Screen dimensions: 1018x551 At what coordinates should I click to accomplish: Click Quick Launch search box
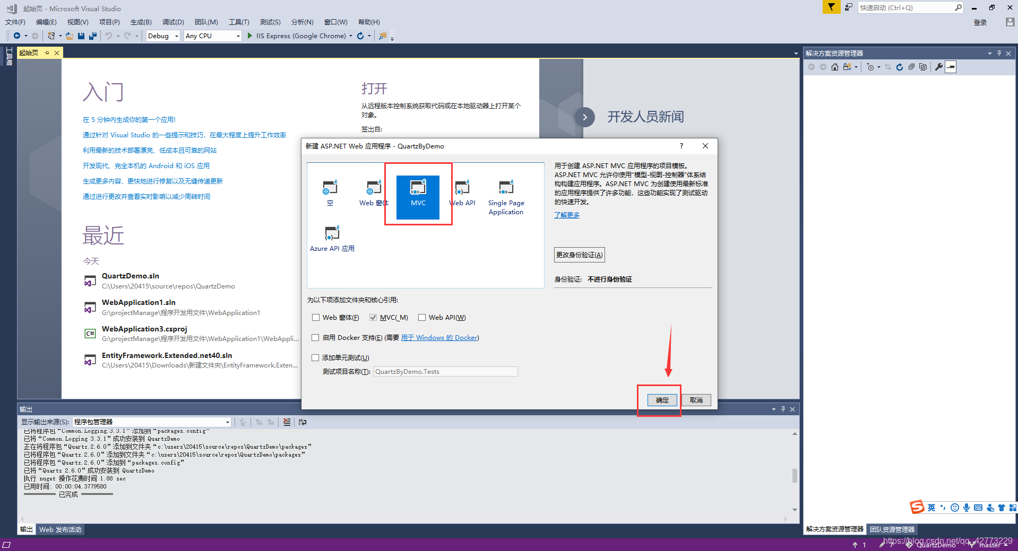(910, 7)
